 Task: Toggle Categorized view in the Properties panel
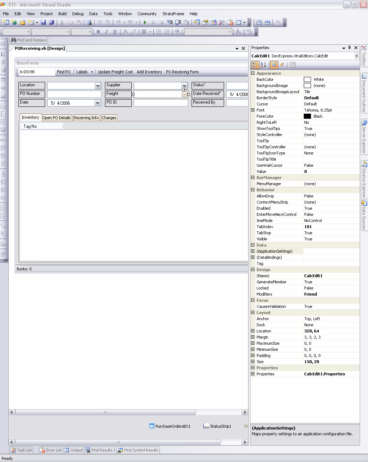pos(255,65)
